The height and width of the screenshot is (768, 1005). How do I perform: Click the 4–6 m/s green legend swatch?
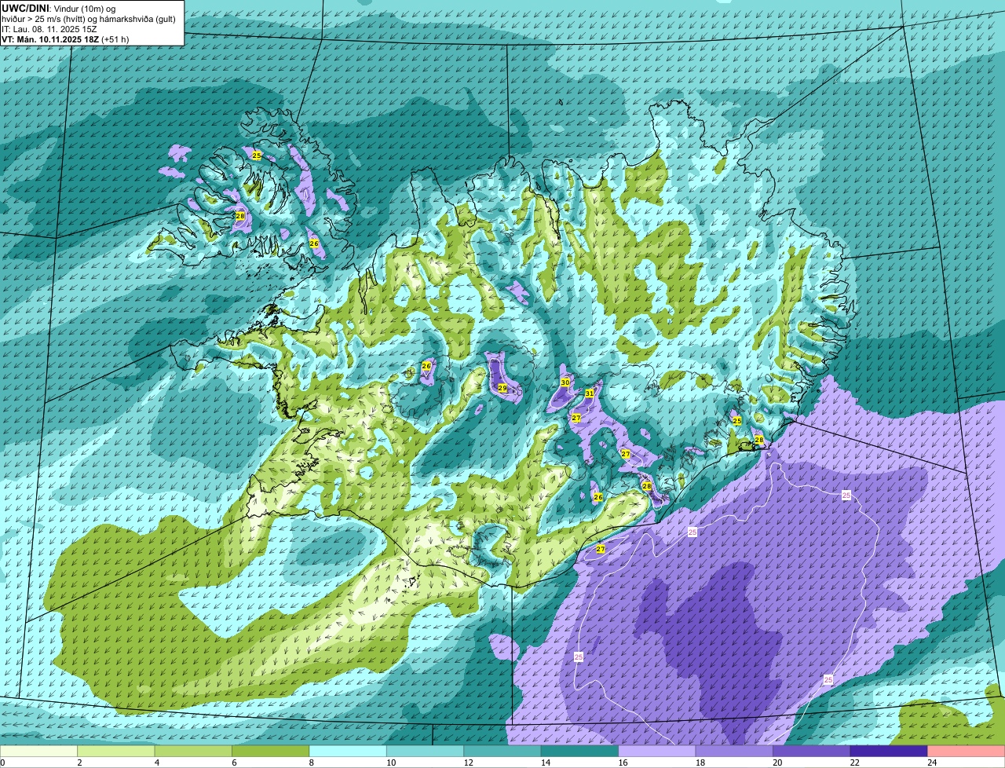click(x=194, y=752)
